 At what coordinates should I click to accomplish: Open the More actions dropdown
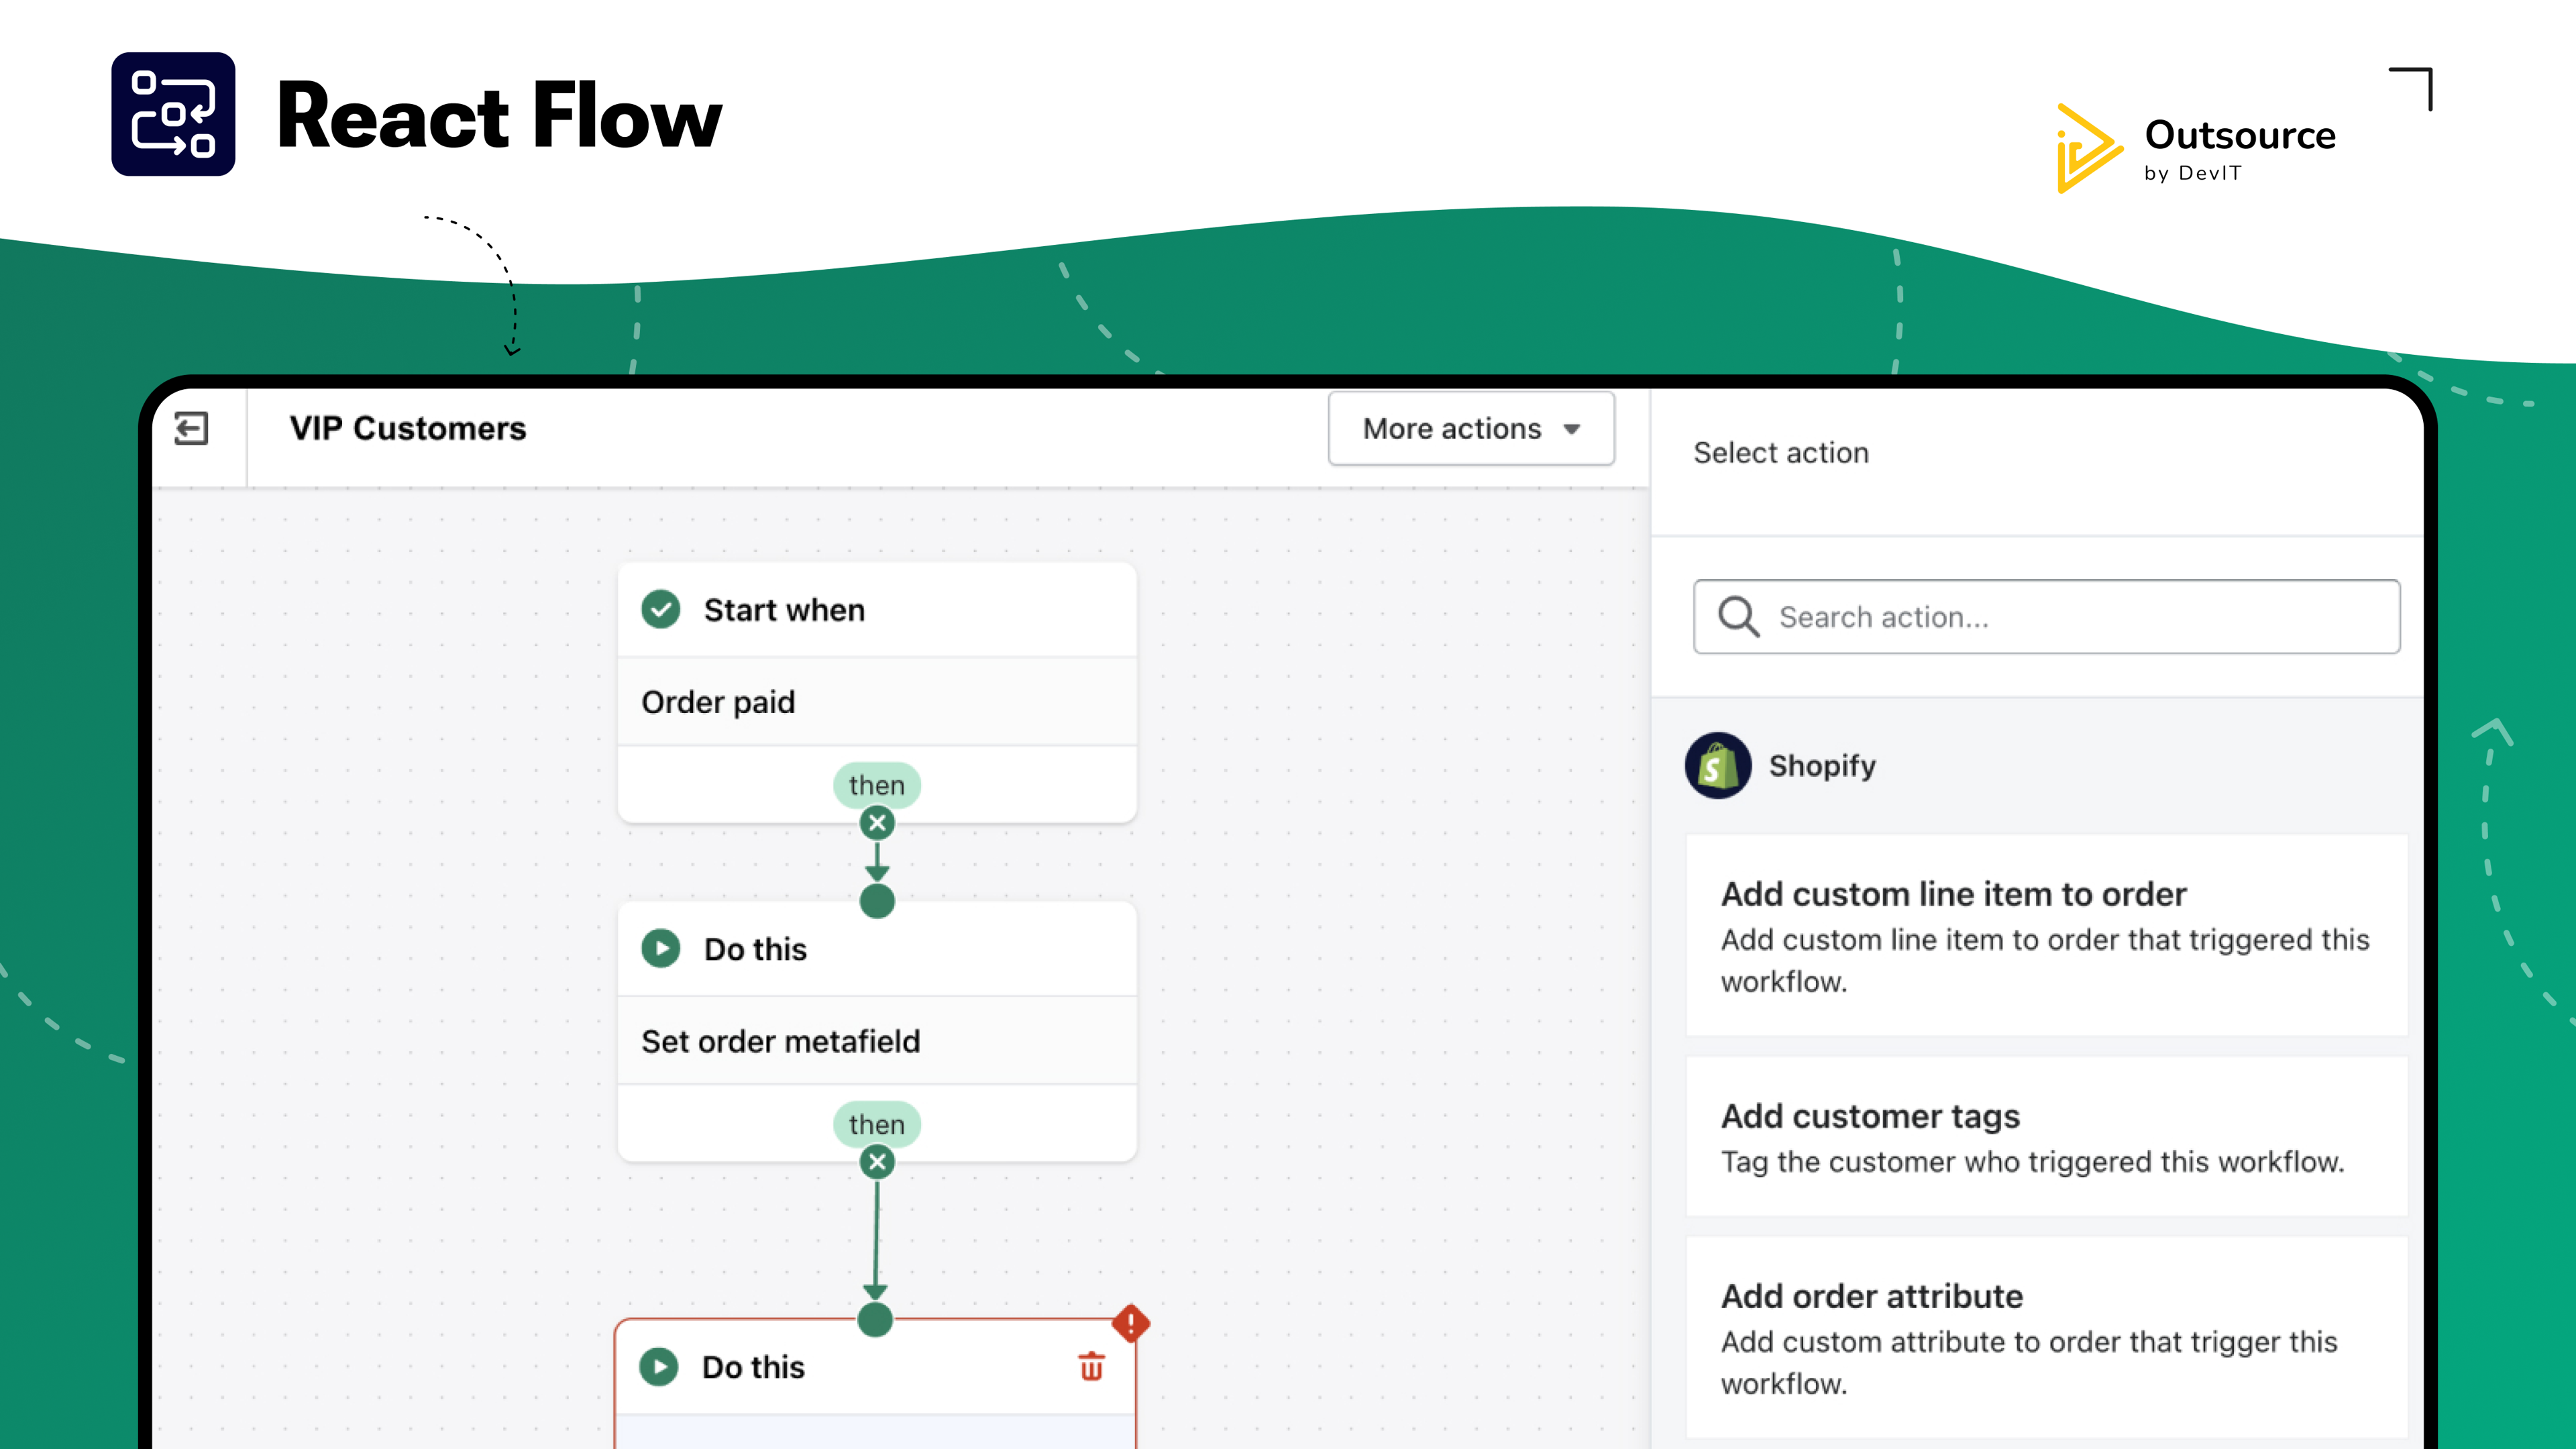1470,428
